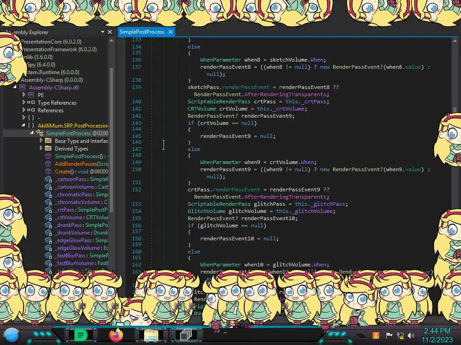Viewport: 461px width, 345px height.
Task: Launch Firefox from the taskbar
Action: (116, 335)
